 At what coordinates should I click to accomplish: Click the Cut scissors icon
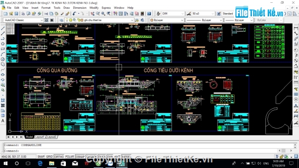click(x=46, y=14)
